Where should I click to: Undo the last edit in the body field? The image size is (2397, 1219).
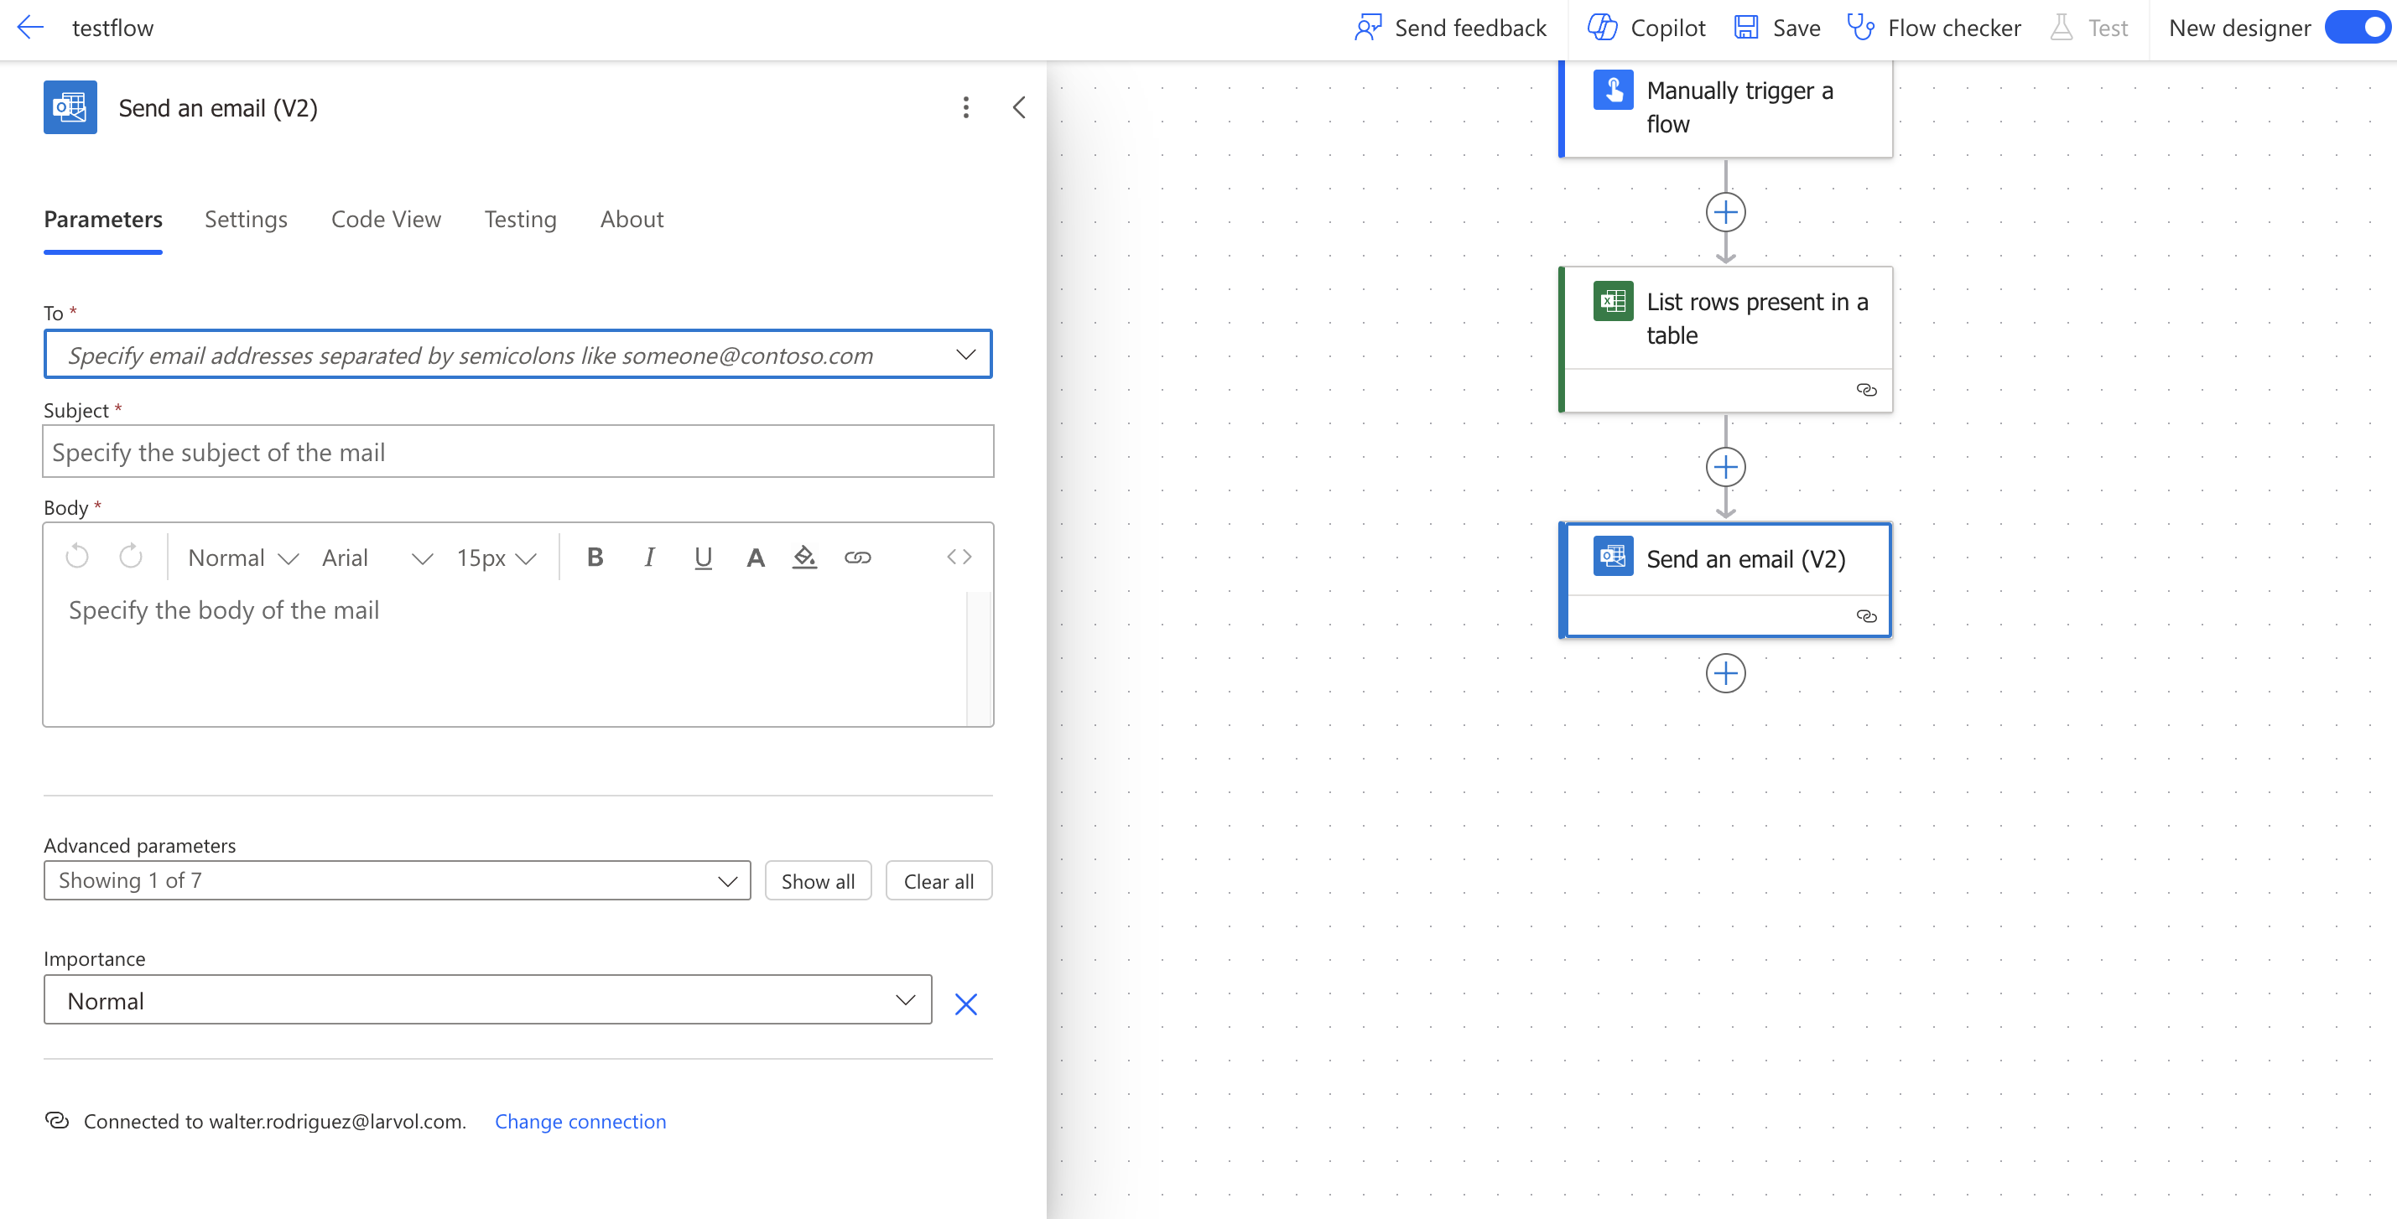pyautogui.click(x=77, y=556)
